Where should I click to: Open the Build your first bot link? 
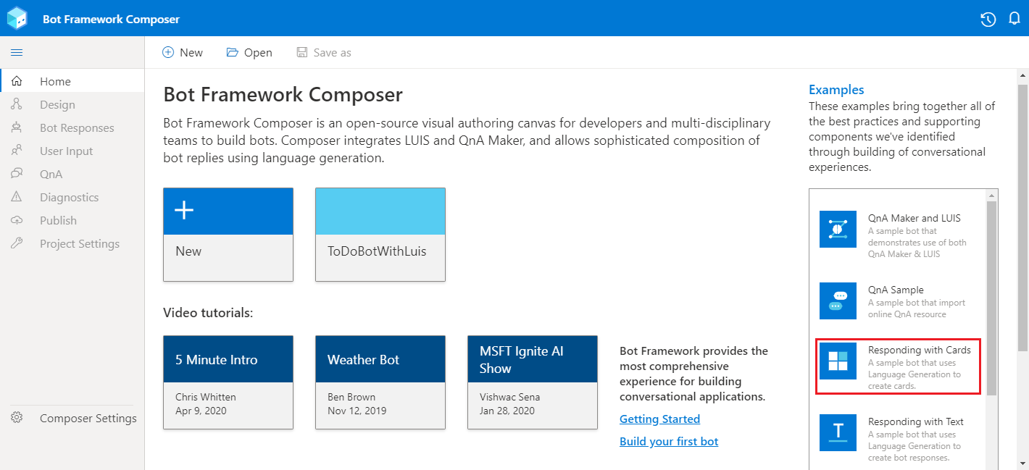click(x=669, y=441)
